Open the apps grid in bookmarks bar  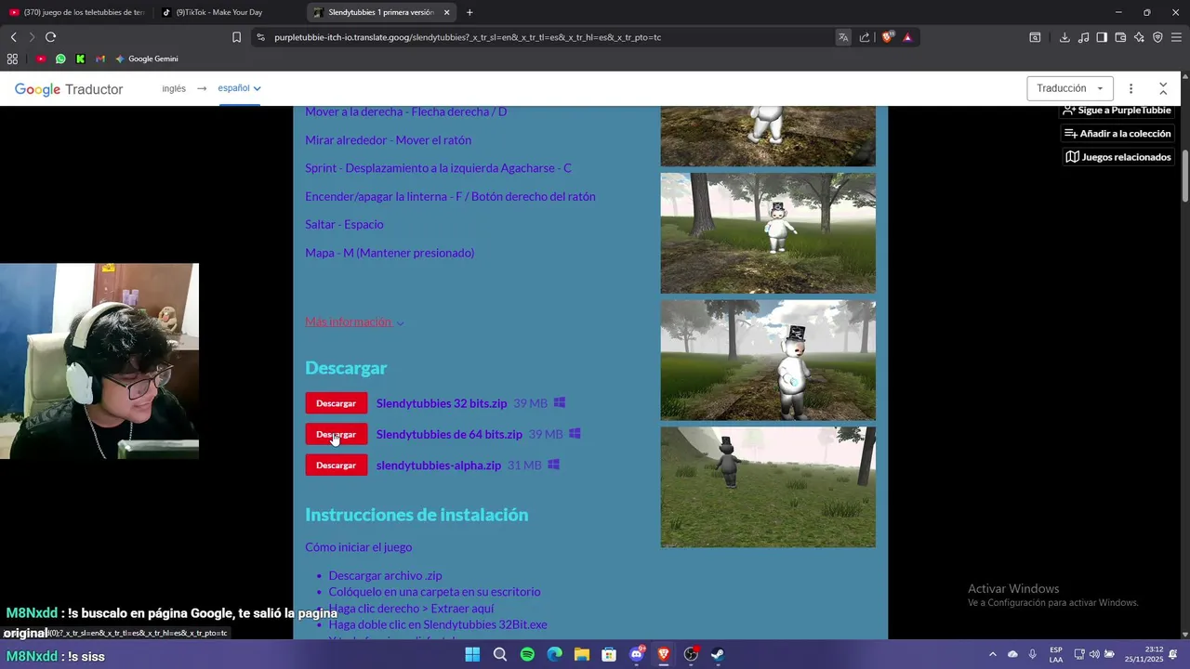(x=12, y=59)
